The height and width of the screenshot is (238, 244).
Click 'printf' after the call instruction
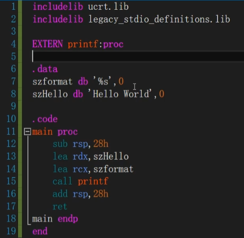point(93,181)
